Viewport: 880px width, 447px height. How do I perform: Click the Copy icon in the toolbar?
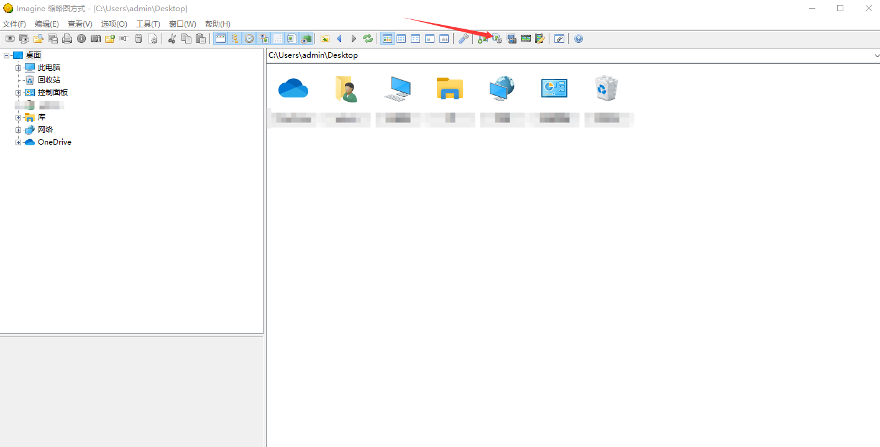tap(186, 38)
